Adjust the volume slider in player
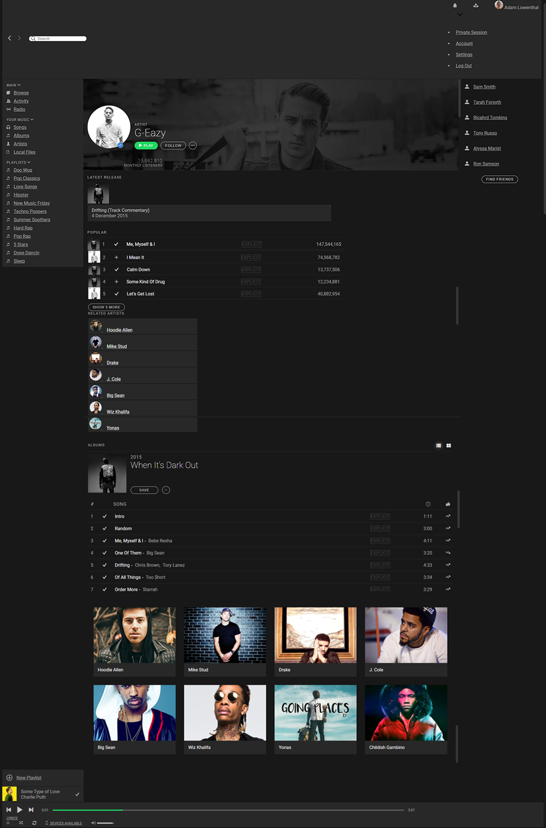This screenshot has width=546, height=828. coord(105,823)
